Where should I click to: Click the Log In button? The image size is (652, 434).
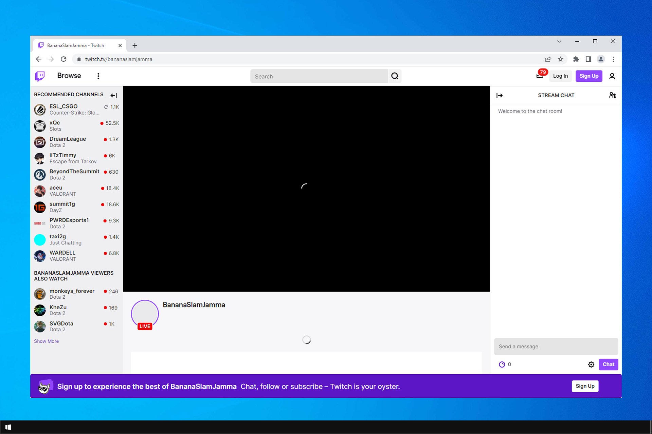click(560, 76)
